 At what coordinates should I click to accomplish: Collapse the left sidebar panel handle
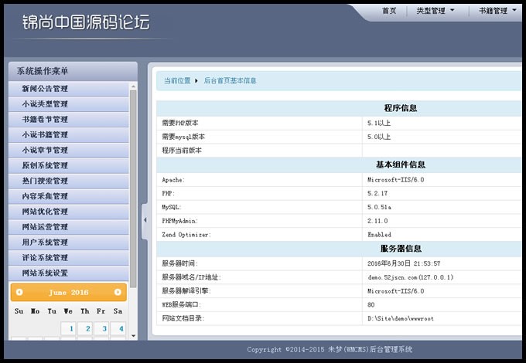145,220
